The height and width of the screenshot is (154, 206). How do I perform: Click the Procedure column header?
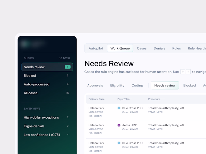tap(154, 99)
